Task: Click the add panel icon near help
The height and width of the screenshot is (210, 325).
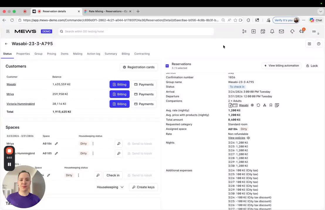Action: [309, 44]
